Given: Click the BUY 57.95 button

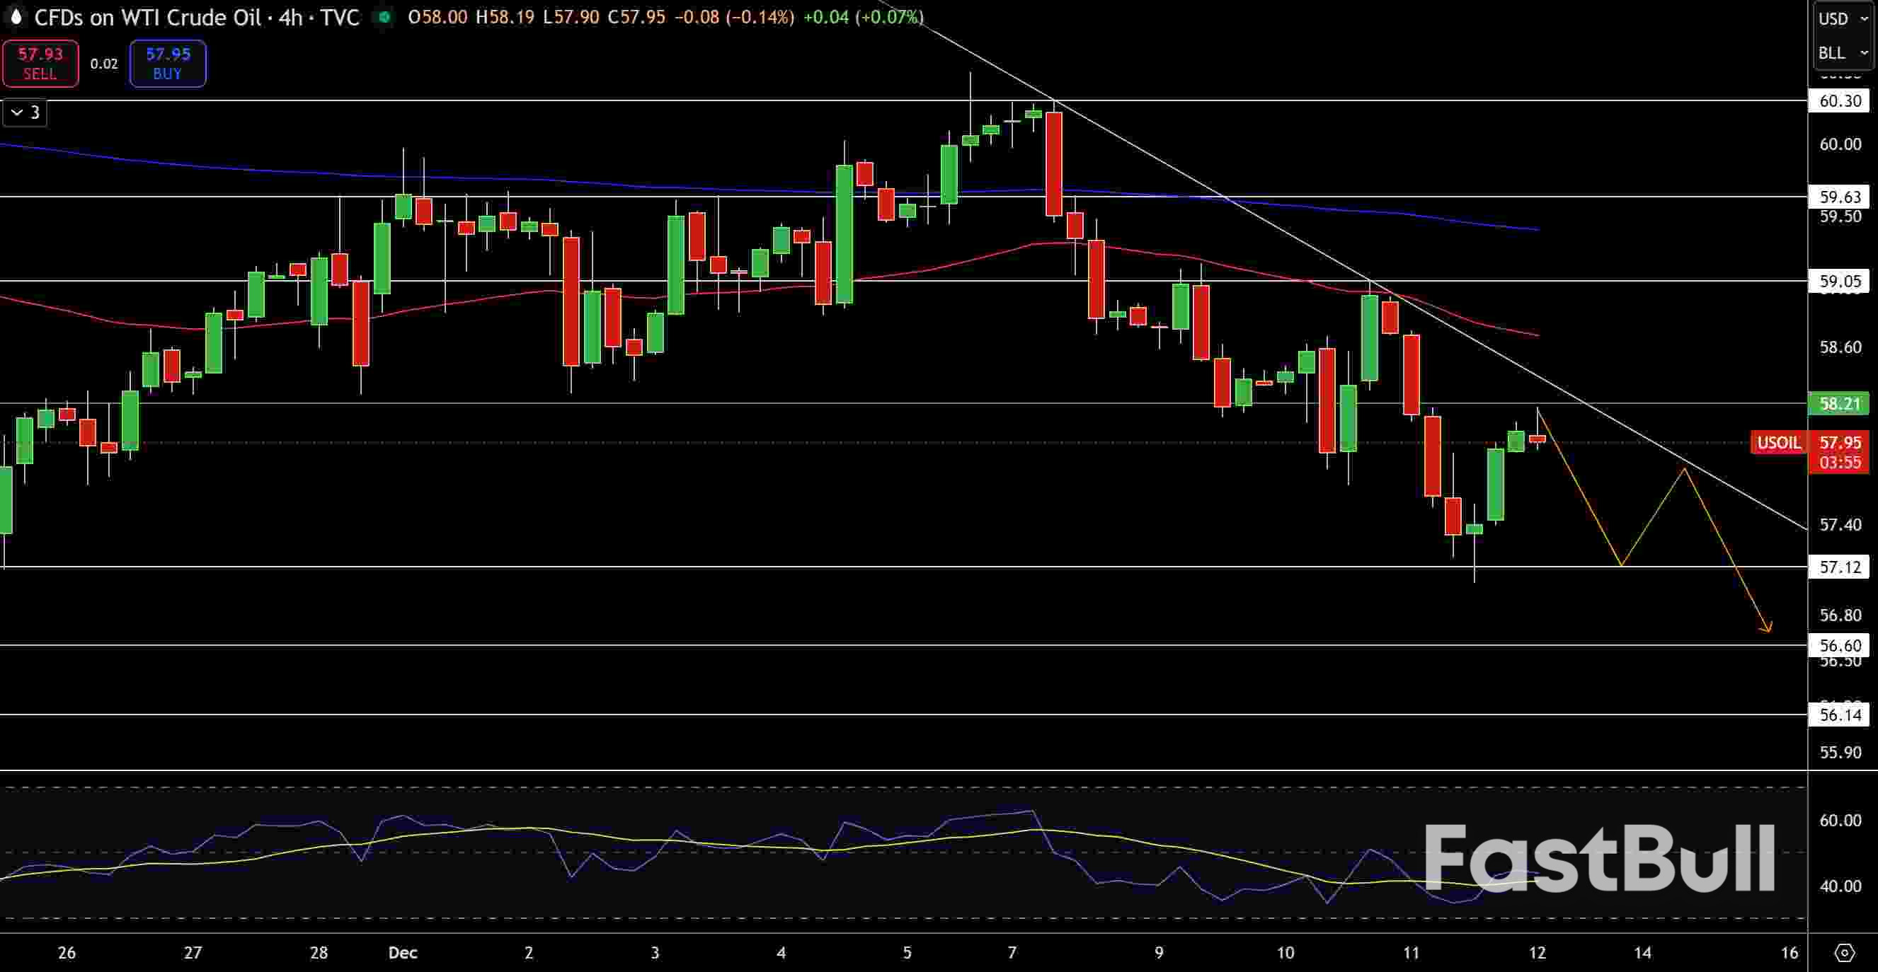Looking at the screenshot, I should [x=167, y=63].
